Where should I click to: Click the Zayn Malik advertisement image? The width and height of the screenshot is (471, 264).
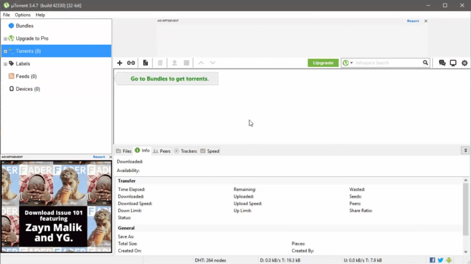tap(56, 206)
